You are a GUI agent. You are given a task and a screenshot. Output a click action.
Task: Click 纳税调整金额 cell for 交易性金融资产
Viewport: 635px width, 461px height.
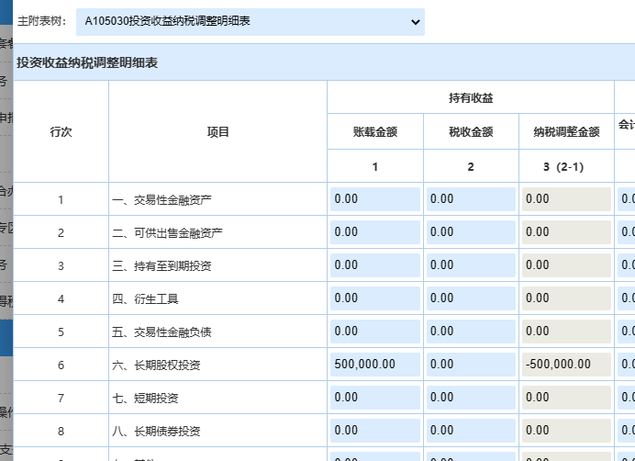pyautogui.click(x=566, y=199)
